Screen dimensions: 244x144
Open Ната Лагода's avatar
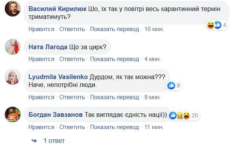pyautogui.click(x=13, y=47)
